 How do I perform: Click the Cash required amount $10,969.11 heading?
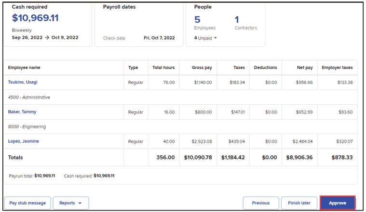click(x=35, y=18)
